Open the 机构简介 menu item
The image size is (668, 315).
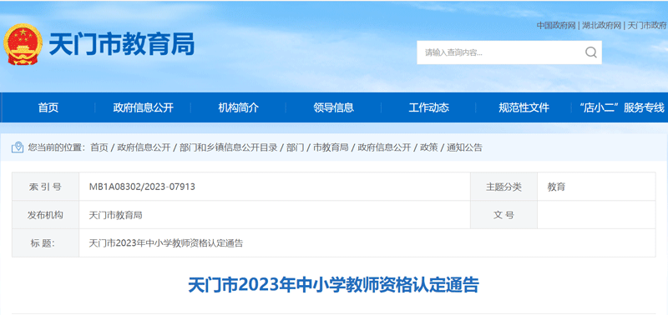(239, 107)
